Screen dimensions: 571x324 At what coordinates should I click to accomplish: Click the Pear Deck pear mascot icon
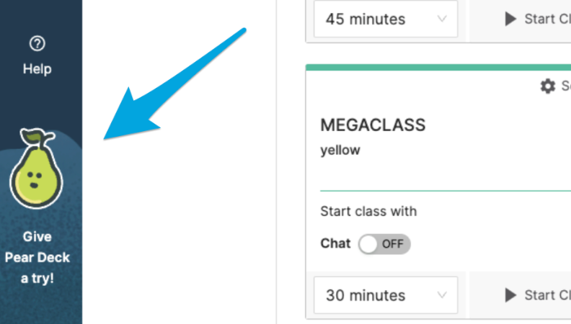click(36, 171)
